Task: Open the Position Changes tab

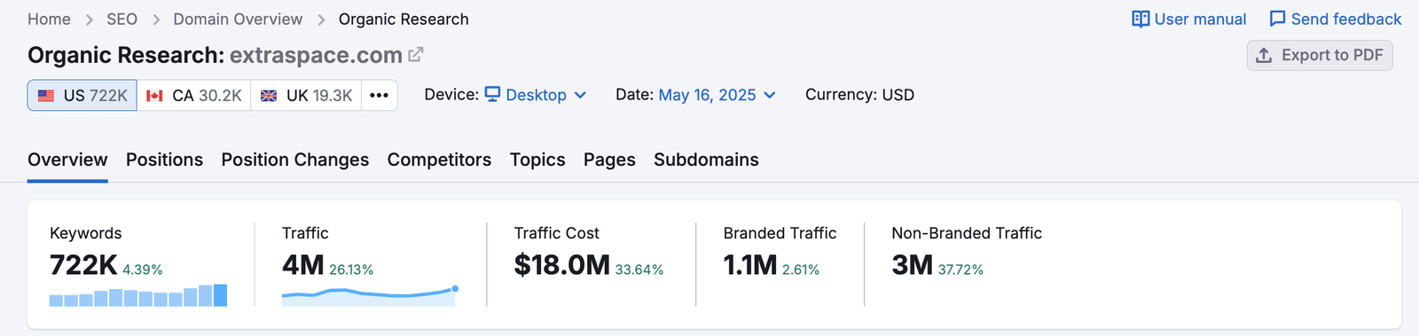Action: [295, 160]
